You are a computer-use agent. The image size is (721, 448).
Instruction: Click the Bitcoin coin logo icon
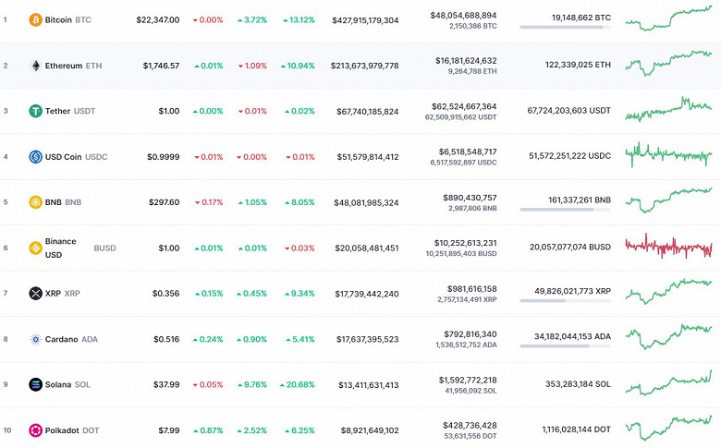[x=36, y=19]
